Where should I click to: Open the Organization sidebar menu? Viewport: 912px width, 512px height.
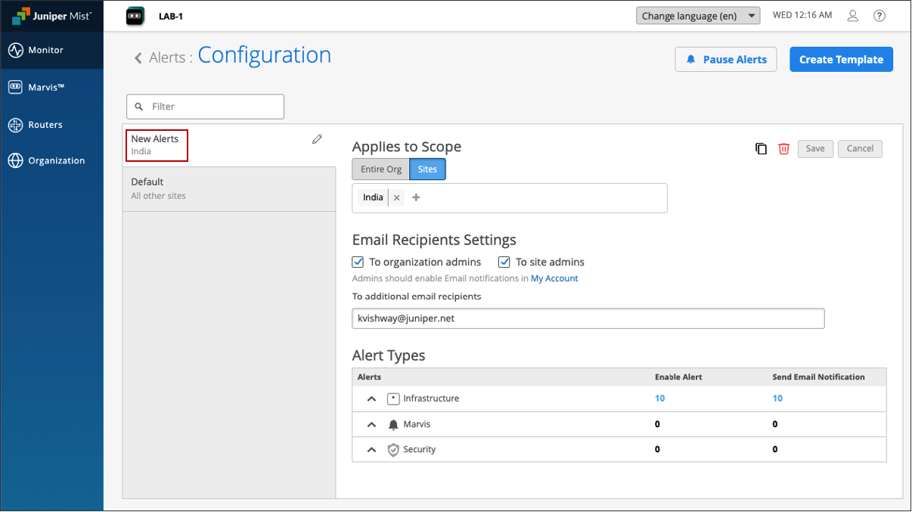[x=56, y=161]
